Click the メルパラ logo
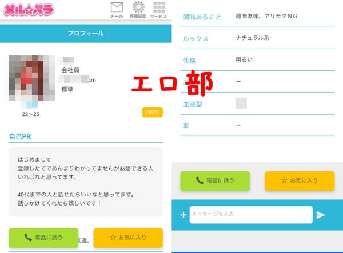Image resolution: width=343 pixels, height=253 pixels. pyautogui.click(x=29, y=10)
